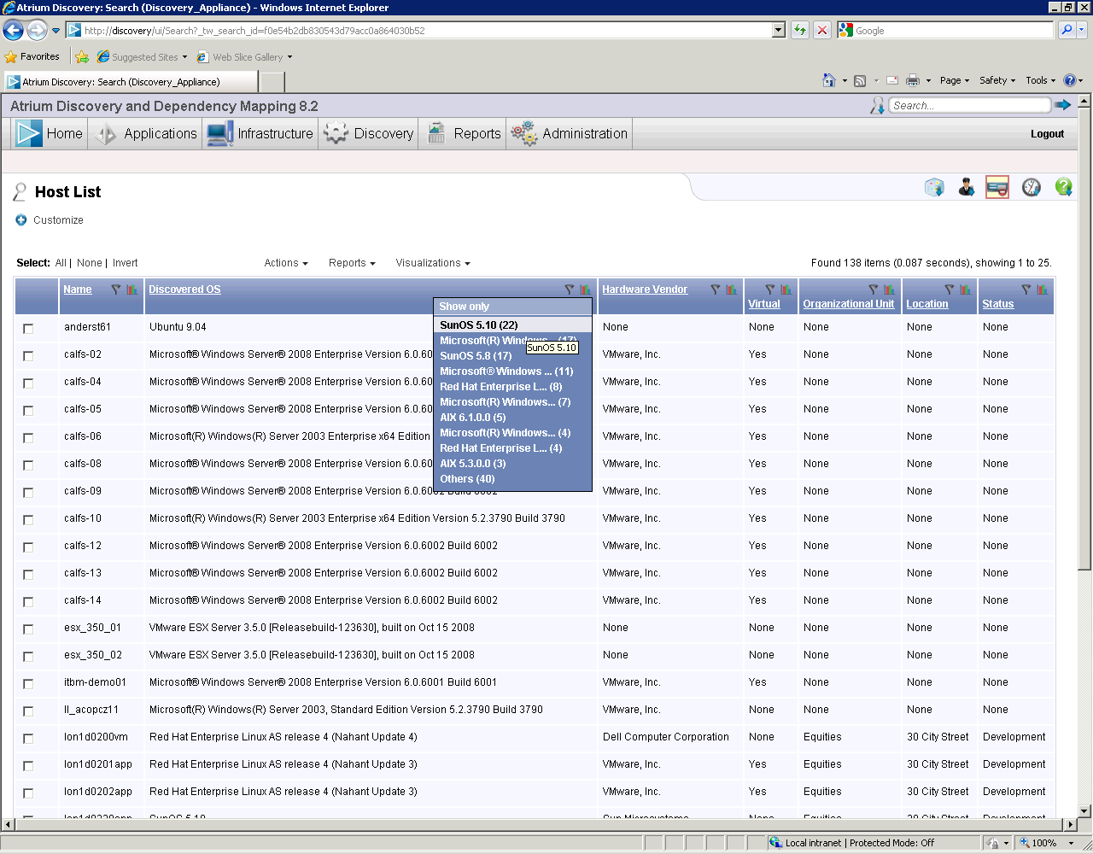1093x854 pixels.
Task: Open the chart icon for Name column
Action: click(x=132, y=290)
